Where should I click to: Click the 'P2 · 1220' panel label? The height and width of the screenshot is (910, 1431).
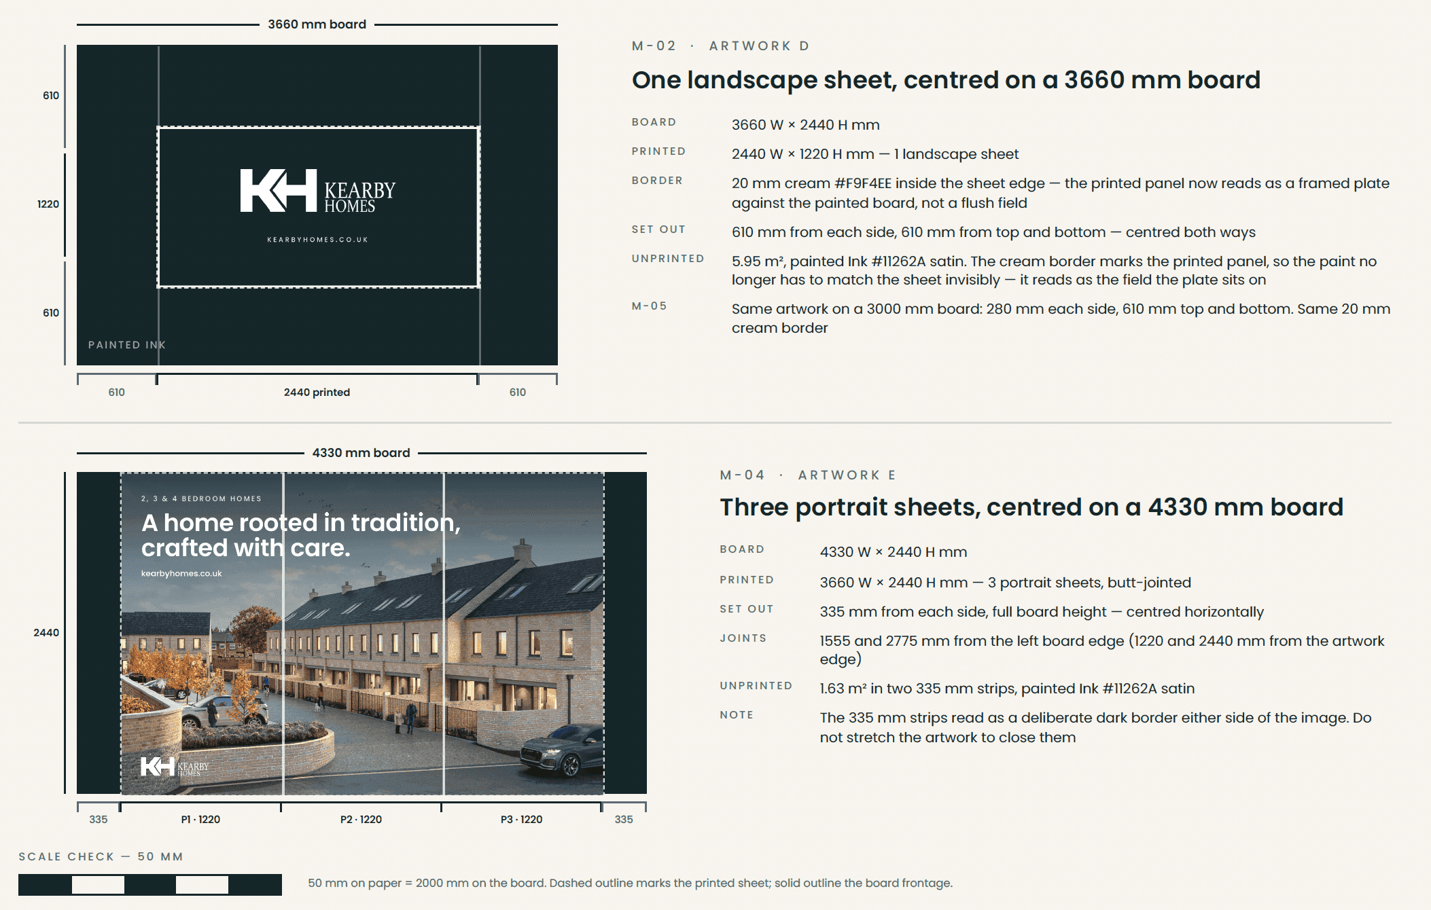361,820
